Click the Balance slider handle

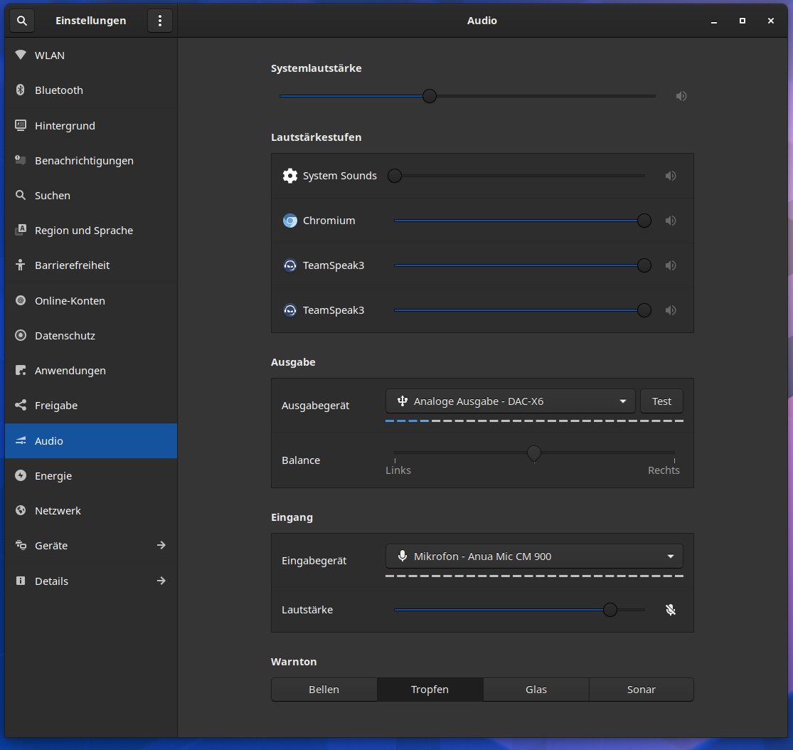[534, 453]
